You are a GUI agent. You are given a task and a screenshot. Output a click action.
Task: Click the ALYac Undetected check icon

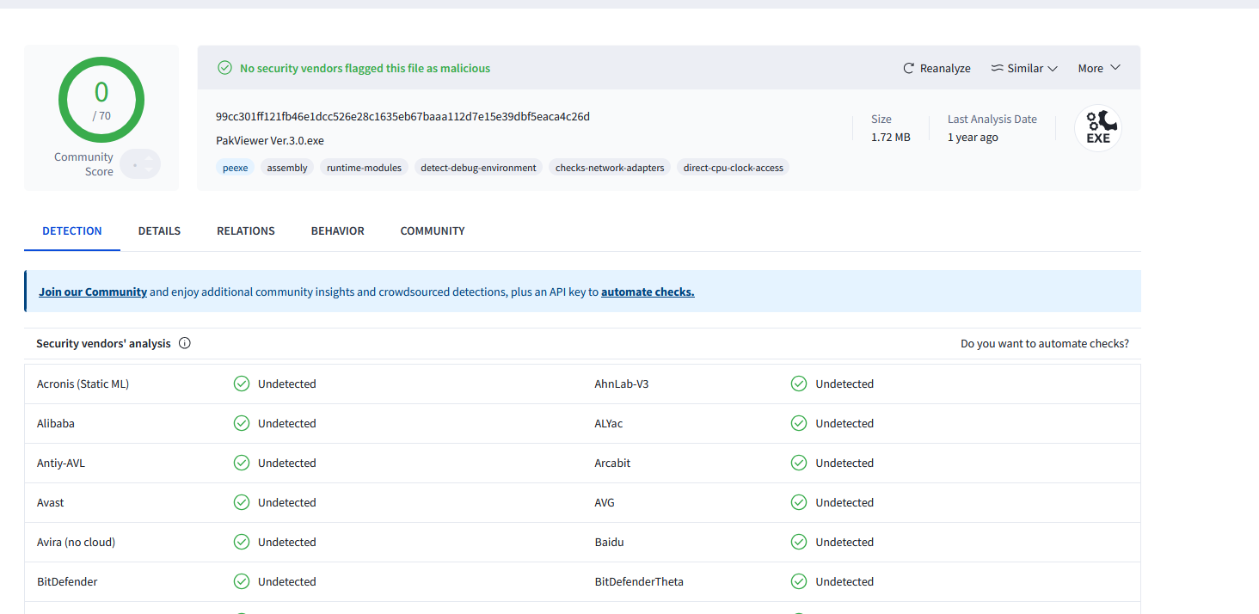pos(799,423)
